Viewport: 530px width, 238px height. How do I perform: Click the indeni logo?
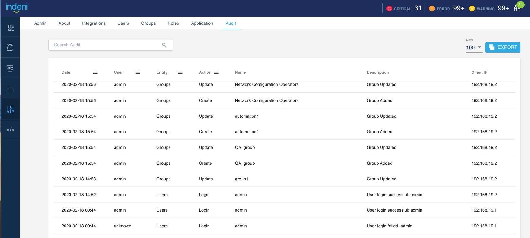click(x=17, y=7)
